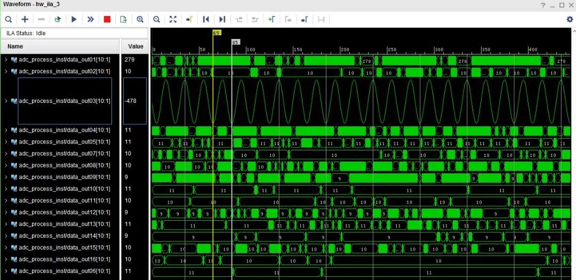This screenshot has width=576, height=280.
Task: Zoom in on the waveform
Action: (x=140, y=19)
